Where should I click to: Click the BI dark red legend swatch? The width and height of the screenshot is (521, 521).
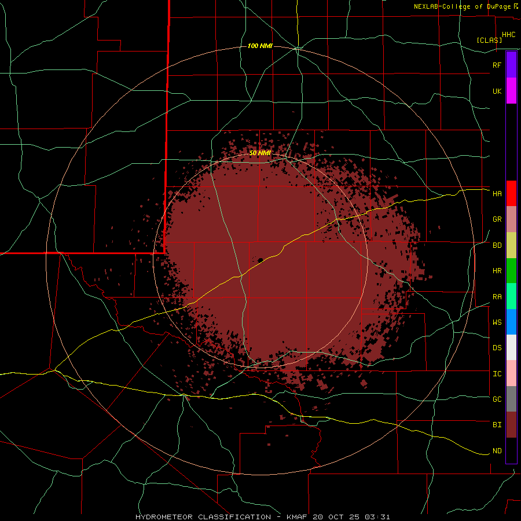point(511,425)
